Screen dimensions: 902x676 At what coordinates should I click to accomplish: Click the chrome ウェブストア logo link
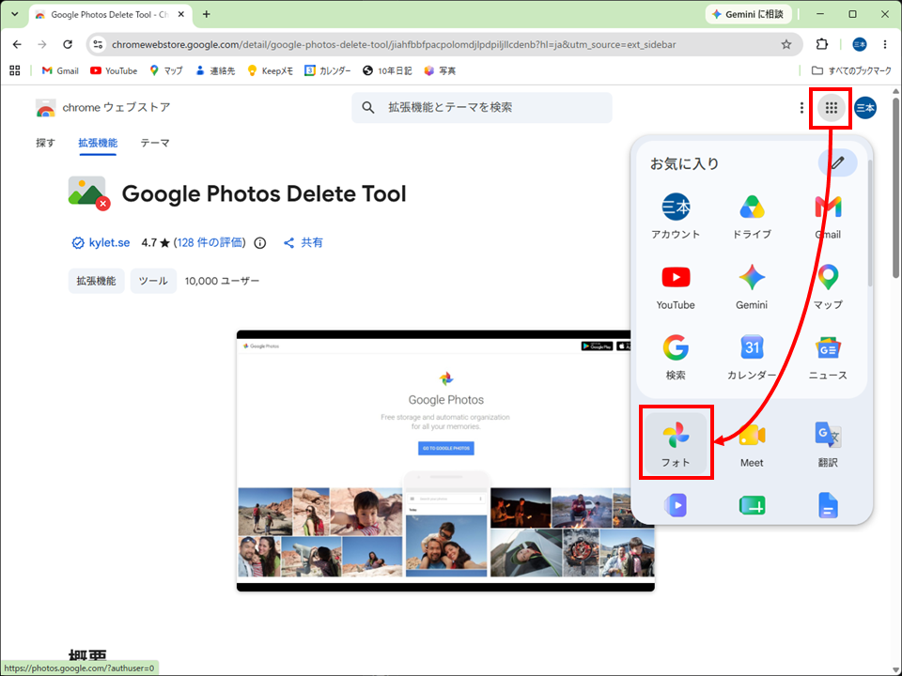point(102,107)
